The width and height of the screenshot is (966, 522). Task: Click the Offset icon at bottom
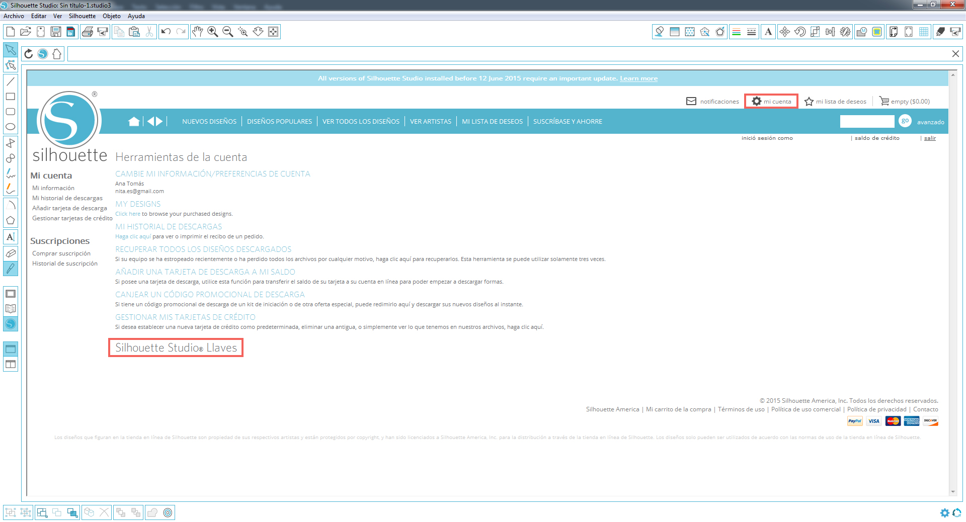coord(168,512)
